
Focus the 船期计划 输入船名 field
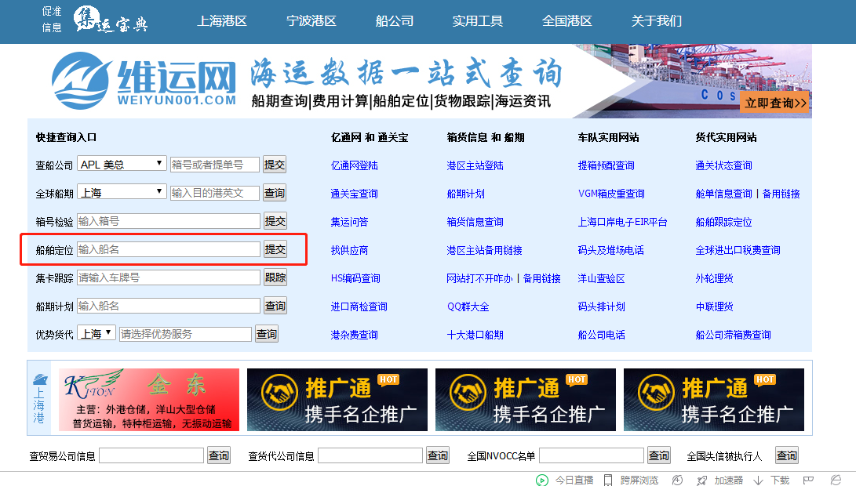tap(169, 306)
